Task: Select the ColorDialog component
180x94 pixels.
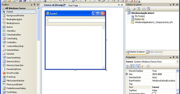Action: [19, 39]
